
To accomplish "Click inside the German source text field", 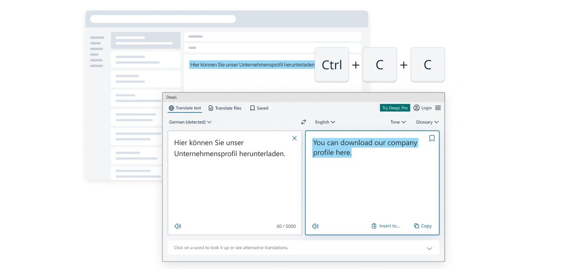I will click(x=235, y=183).
